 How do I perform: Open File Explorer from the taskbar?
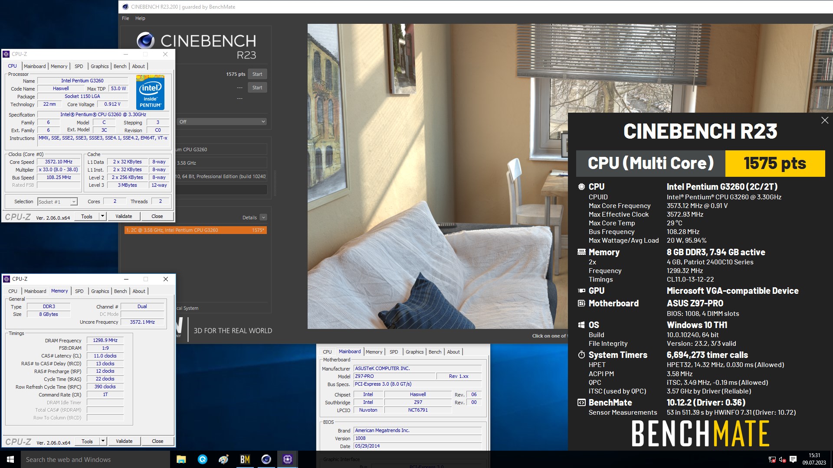(x=181, y=459)
